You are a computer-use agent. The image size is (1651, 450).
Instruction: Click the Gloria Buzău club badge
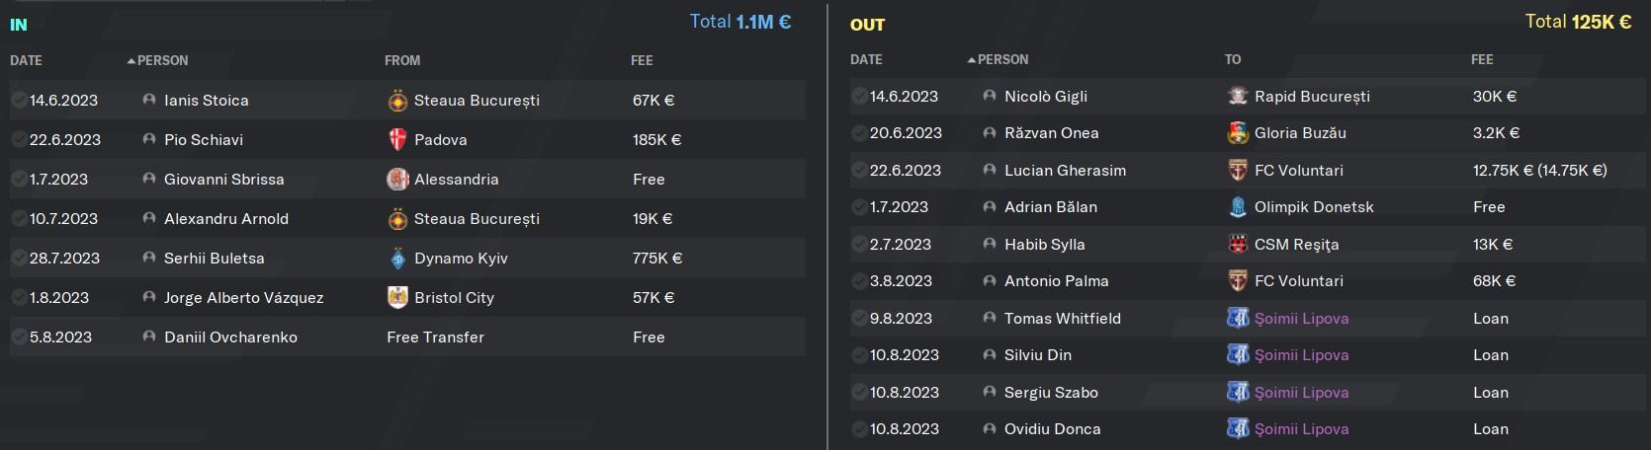click(1238, 133)
